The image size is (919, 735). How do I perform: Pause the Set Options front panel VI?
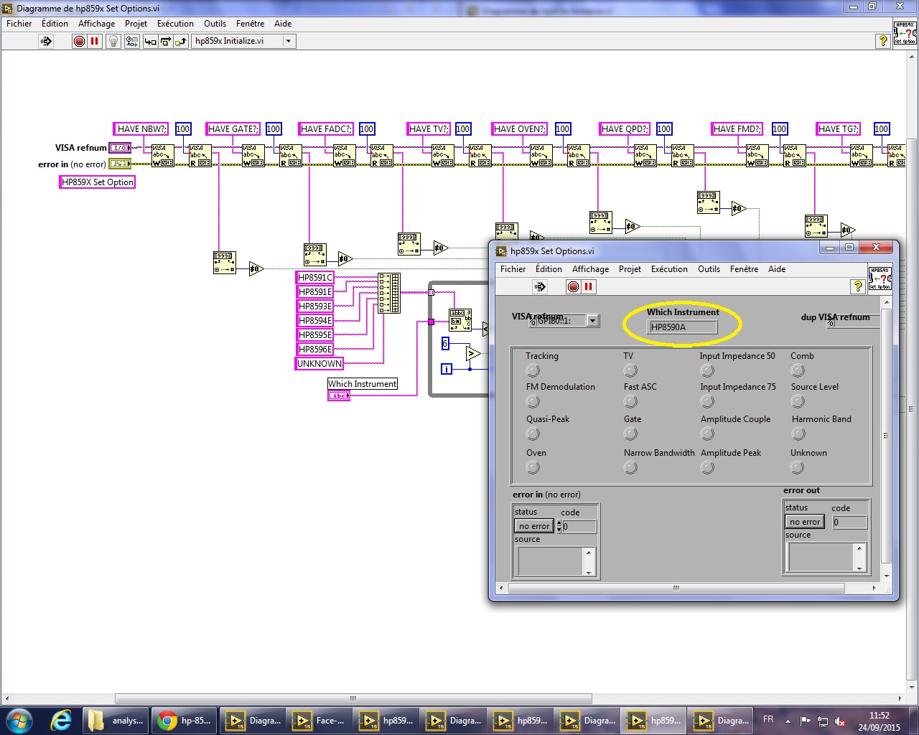point(588,286)
